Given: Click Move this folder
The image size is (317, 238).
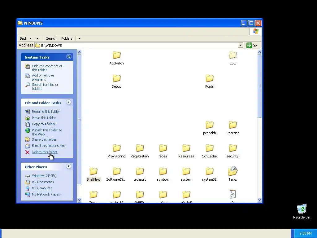Looking at the screenshot, I should coord(44,118).
